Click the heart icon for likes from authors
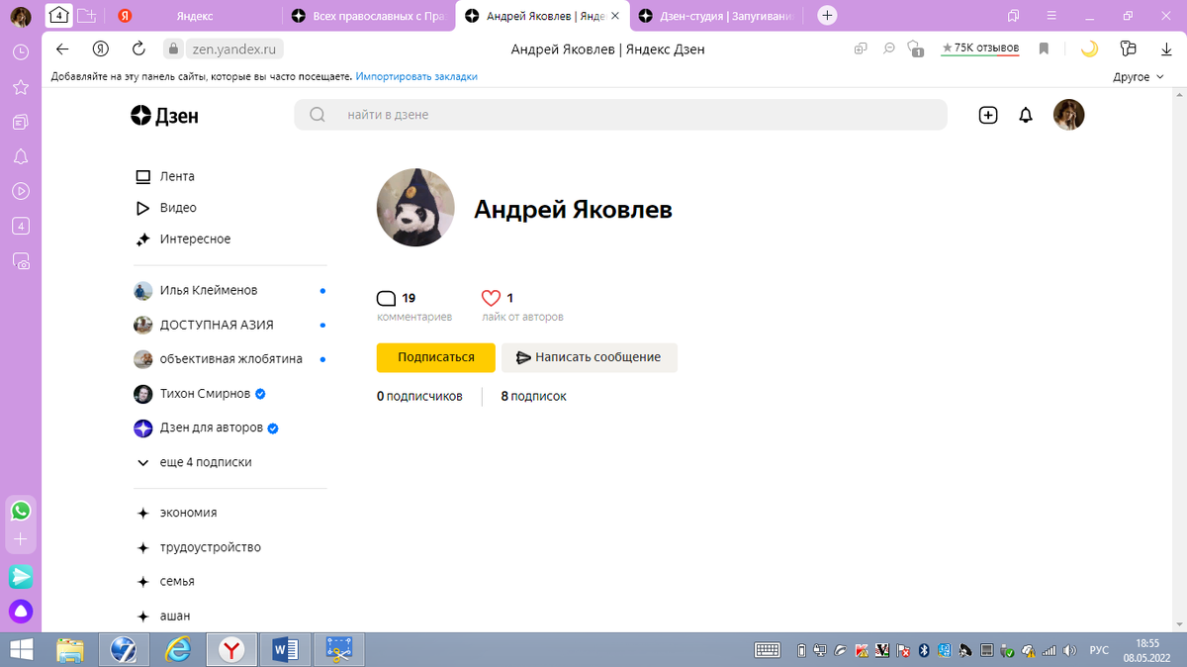 (x=491, y=298)
